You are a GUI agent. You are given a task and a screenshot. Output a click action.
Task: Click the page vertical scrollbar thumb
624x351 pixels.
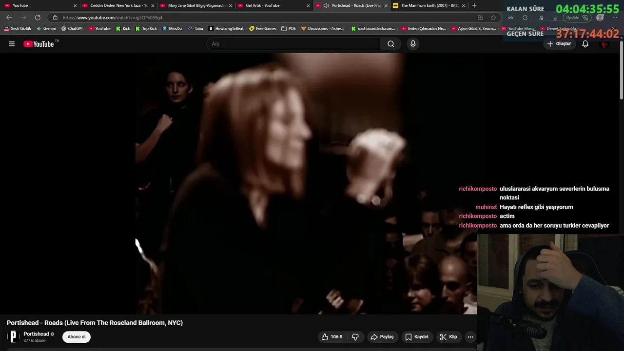coord(622,70)
